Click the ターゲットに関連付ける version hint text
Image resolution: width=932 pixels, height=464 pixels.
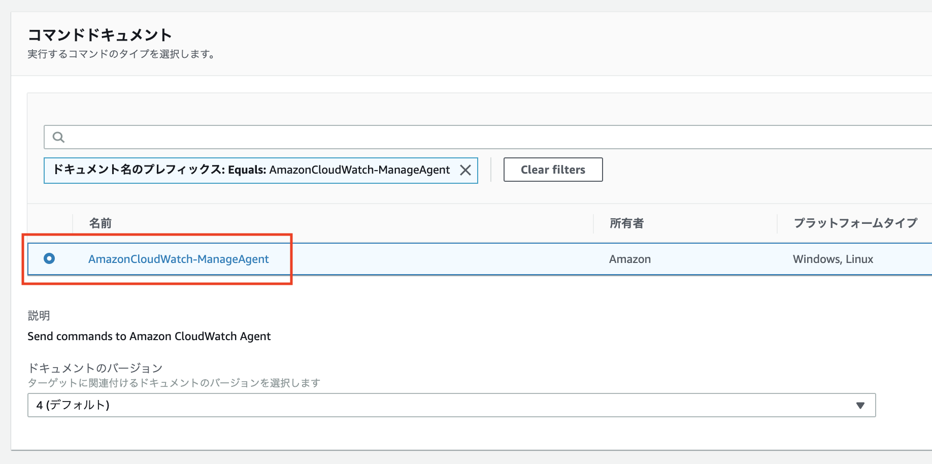click(x=174, y=383)
